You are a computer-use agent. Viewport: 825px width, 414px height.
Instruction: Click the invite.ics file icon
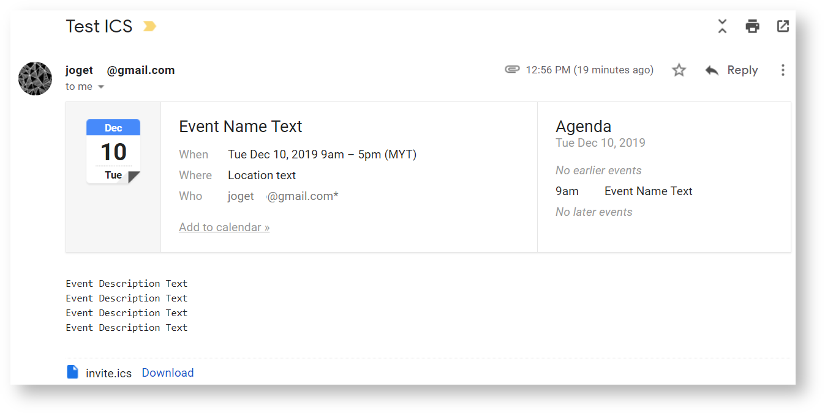point(72,372)
